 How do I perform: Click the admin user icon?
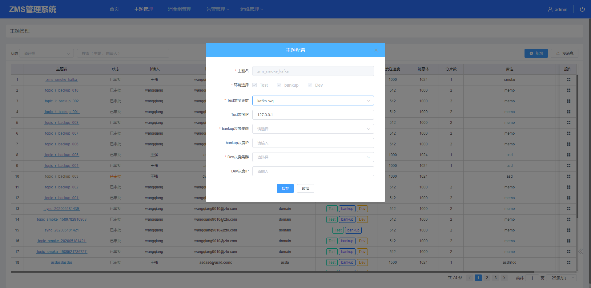(550, 10)
